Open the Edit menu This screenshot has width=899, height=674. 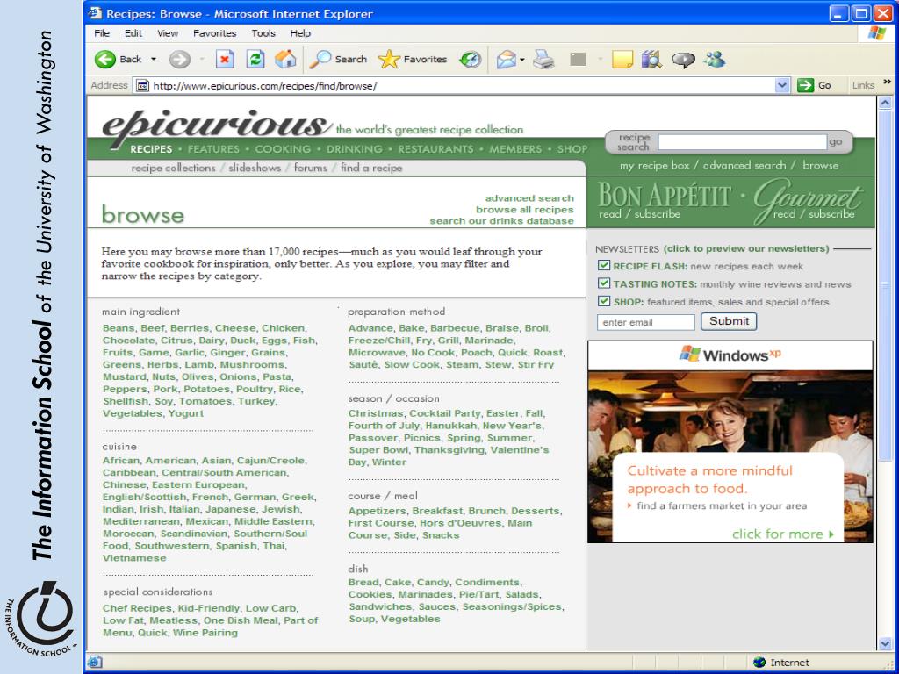(x=133, y=33)
